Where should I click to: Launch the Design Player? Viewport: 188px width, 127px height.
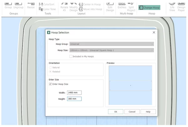point(181,7)
